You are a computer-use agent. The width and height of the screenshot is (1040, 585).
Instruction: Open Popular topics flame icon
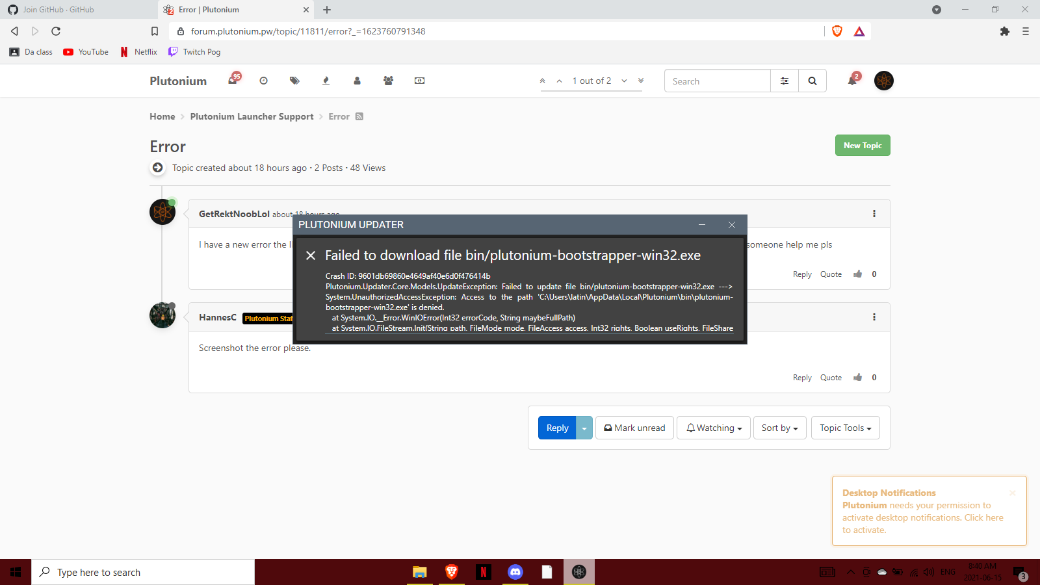pos(326,81)
